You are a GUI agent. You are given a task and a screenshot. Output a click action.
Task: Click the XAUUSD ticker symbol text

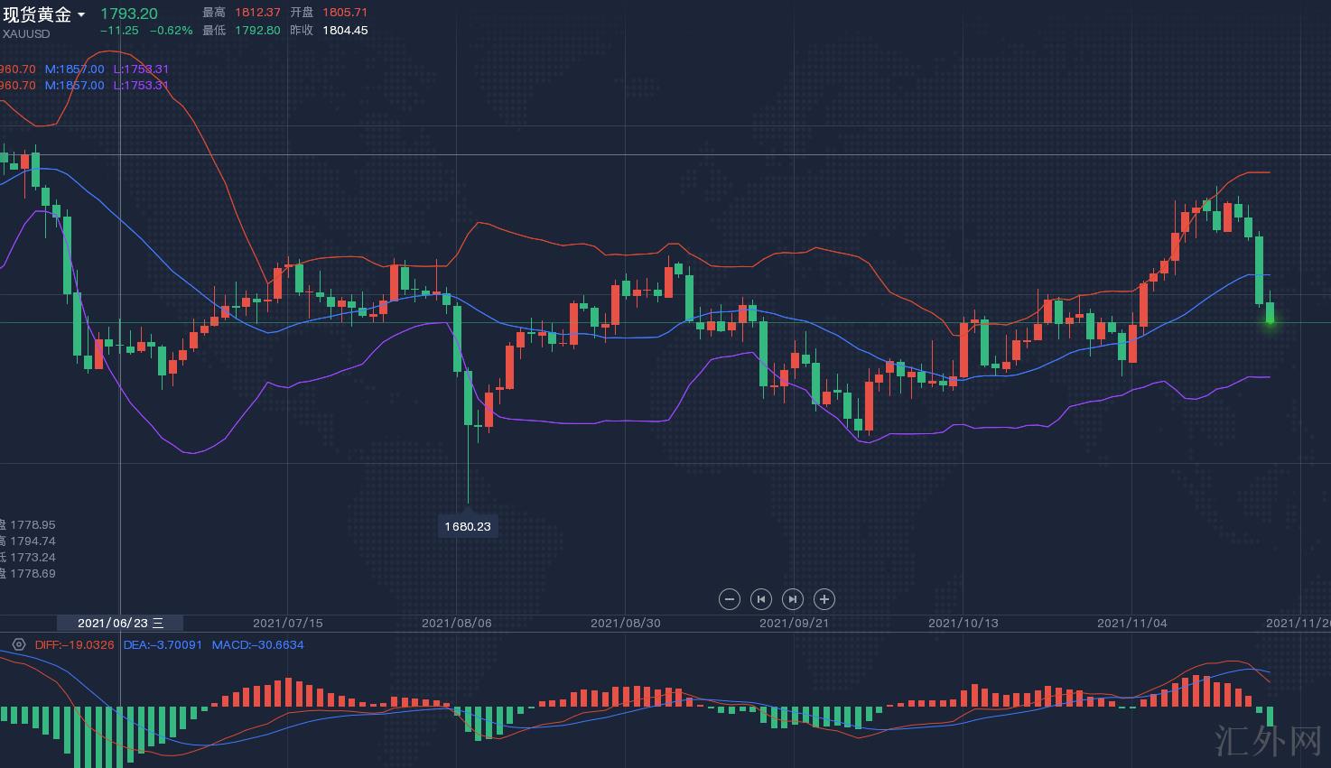(x=26, y=34)
